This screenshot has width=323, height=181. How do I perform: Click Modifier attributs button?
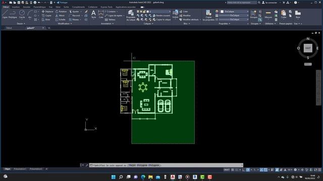pyautogui.click(x=189, y=20)
